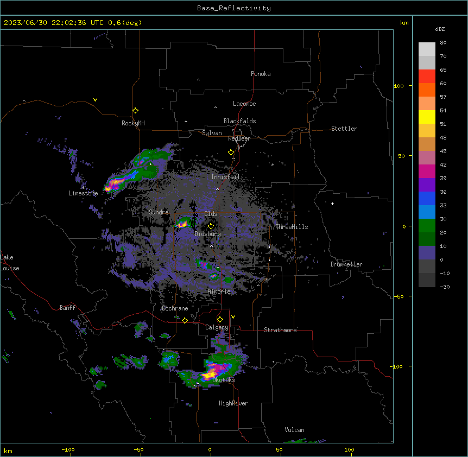Pick the magenta 39-42 dBZ legend swatch
The image size is (468, 457).
tap(427, 171)
